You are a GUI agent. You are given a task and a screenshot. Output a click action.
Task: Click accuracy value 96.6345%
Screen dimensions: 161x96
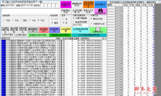tap(81, 92)
